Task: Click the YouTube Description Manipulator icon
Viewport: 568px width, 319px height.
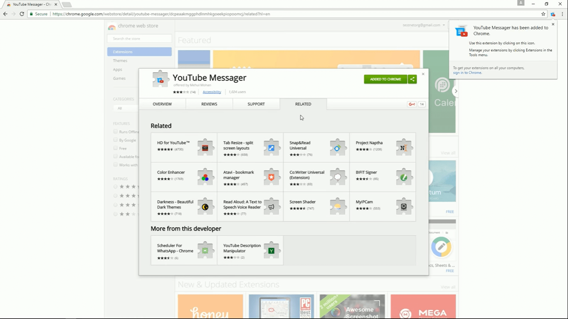Action: pos(272,250)
